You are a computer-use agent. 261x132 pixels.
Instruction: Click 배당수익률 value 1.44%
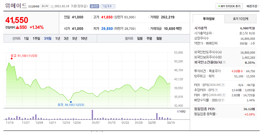tap(251, 100)
